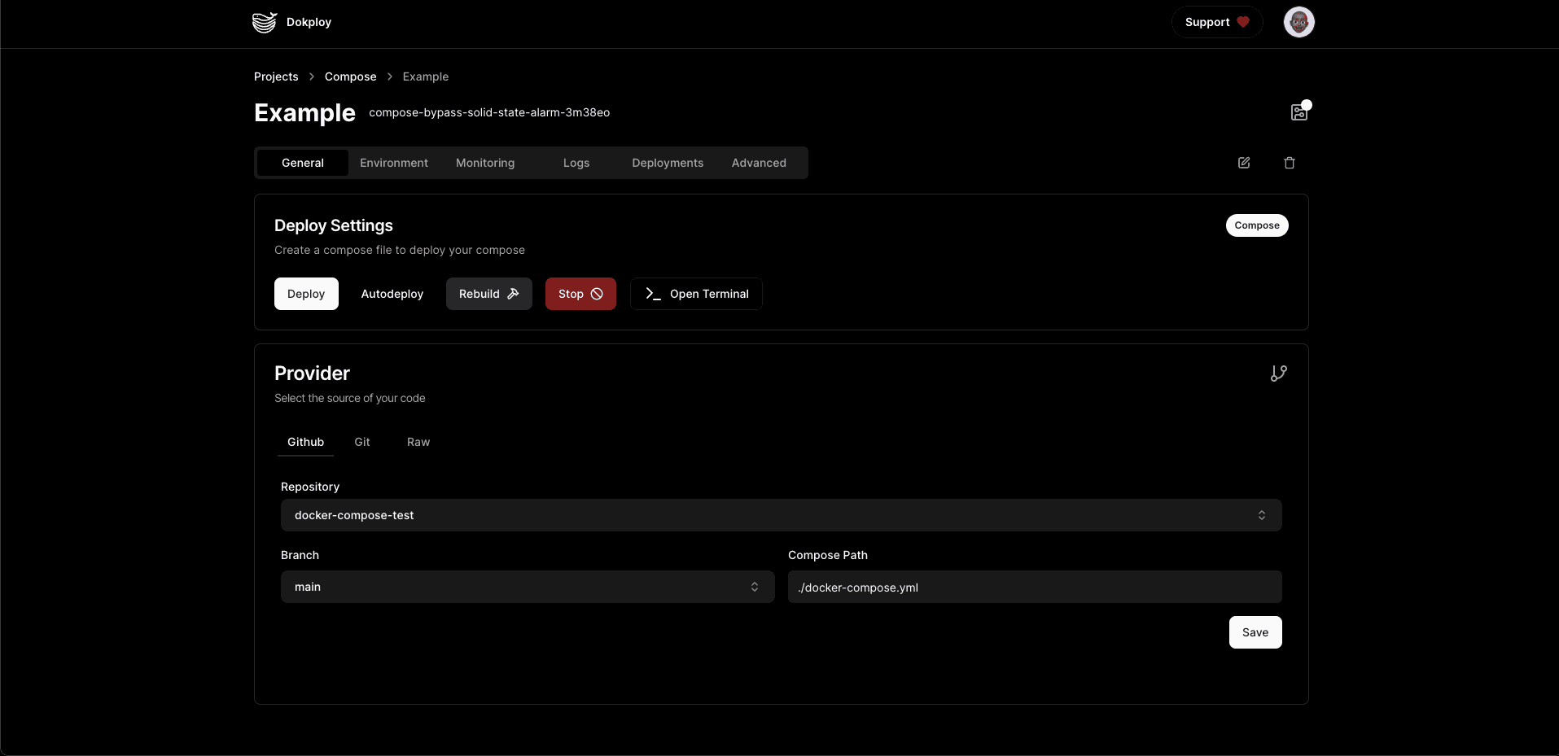The height and width of the screenshot is (756, 1559).
Task: Click the git branch icon in Provider card
Action: (x=1278, y=373)
